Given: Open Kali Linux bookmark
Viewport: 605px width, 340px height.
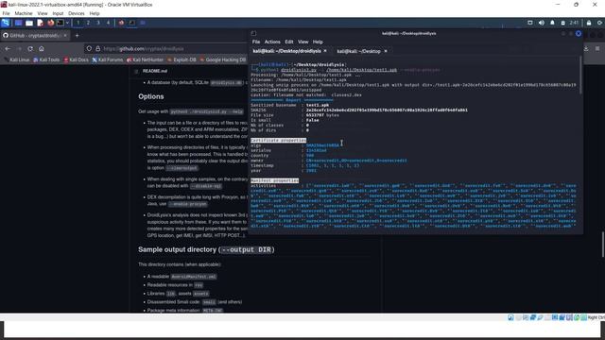Looking at the screenshot, I should [x=16, y=59].
